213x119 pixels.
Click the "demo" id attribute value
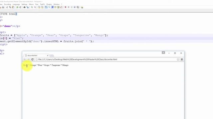[x=7, y=26]
